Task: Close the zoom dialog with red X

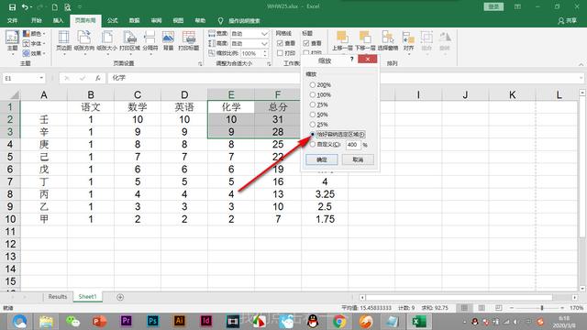Action: pos(367,59)
